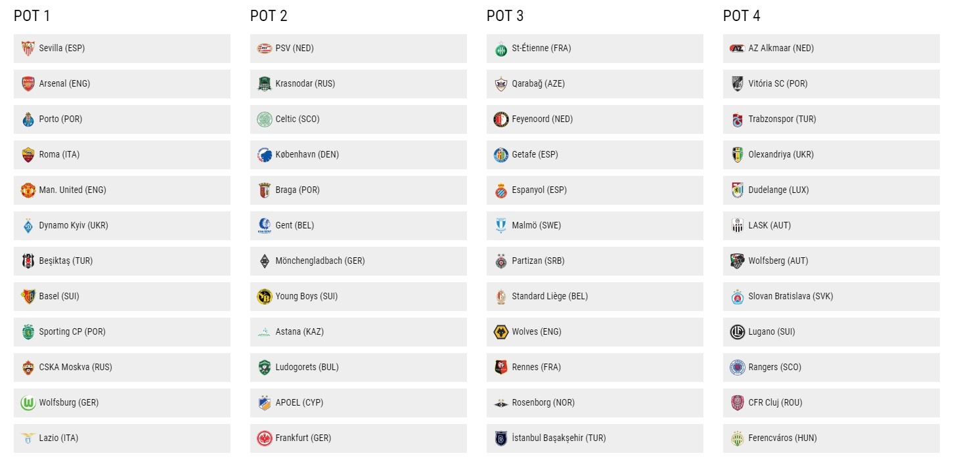Click the POT 1 heading
Screen dimensions: 957x464
pos(32,16)
